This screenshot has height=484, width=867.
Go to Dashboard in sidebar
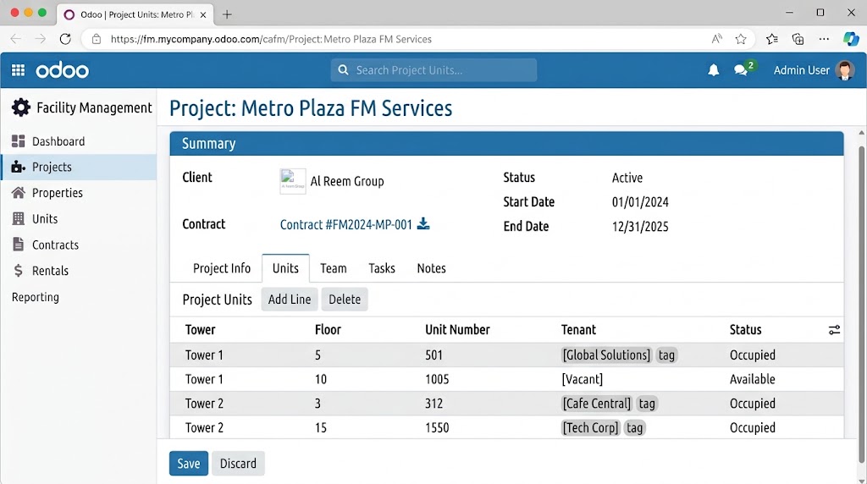tap(79, 141)
